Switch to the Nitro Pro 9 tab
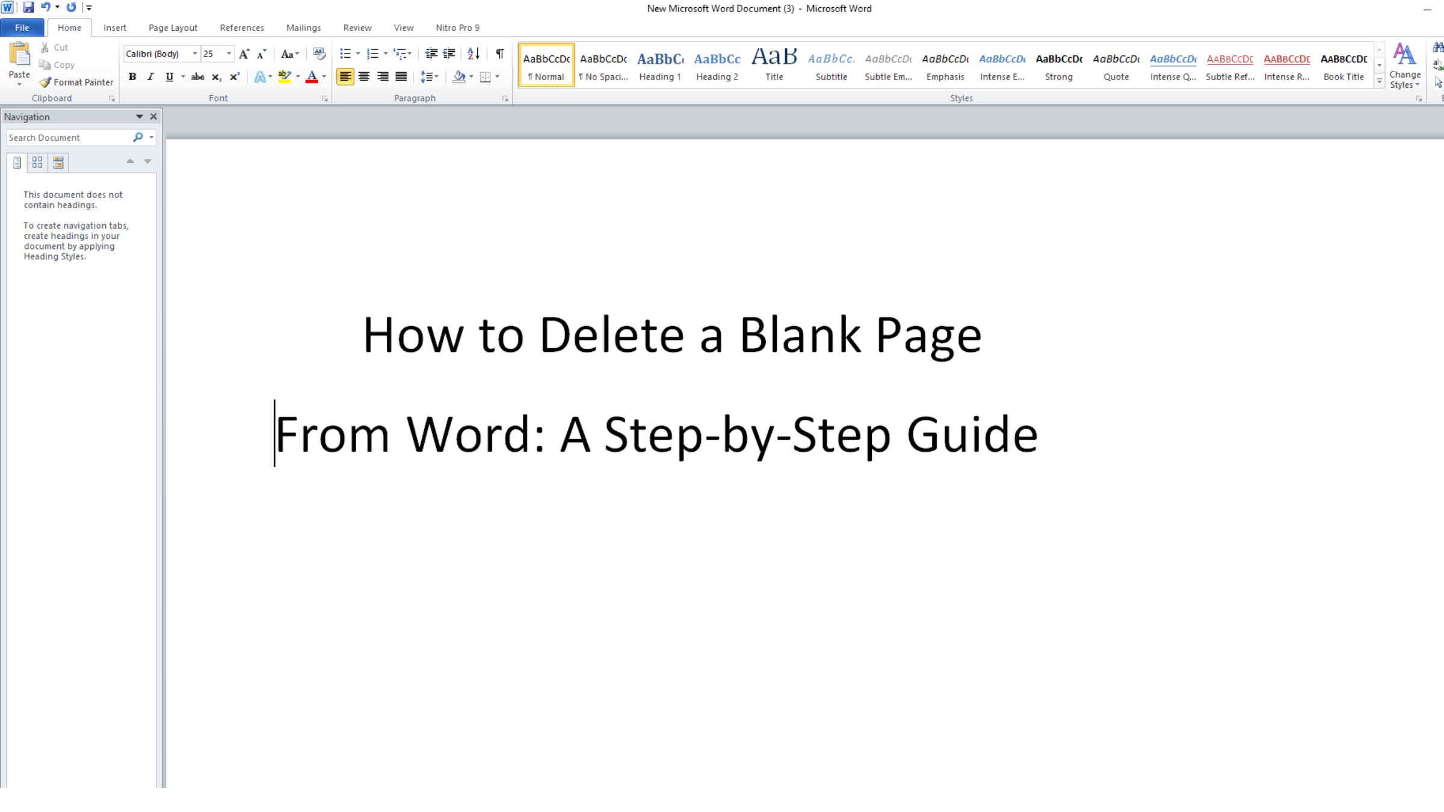 458,28
